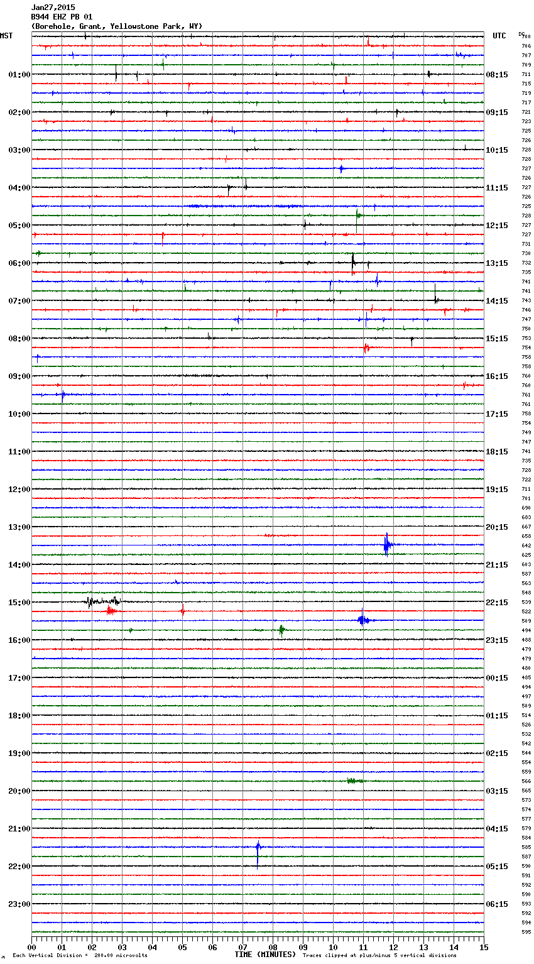Select the 08:00 MST row label
The height and width of the screenshot is (964, 534).
(x=19, y=339)
